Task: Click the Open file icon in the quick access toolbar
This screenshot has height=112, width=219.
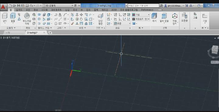Action: pyautogui.click(x=14, y=6)
